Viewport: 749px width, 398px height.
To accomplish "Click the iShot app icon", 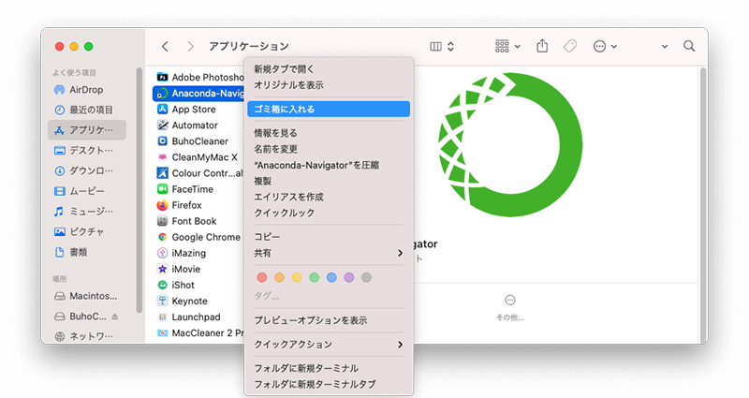I will [x=162, y=285].
